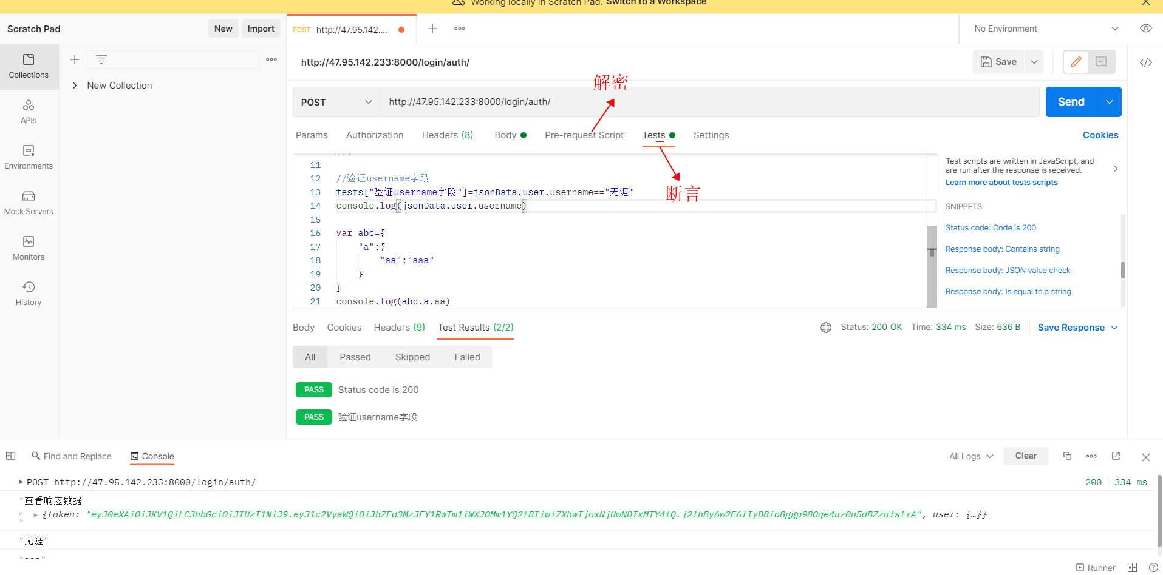Open the request Headers (8) tab
Viewport: 1163px width, 575px height.
(448, 135)
